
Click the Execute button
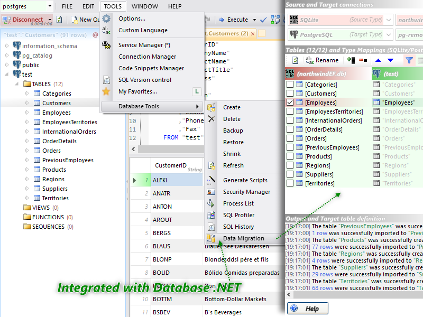(234, 20)
